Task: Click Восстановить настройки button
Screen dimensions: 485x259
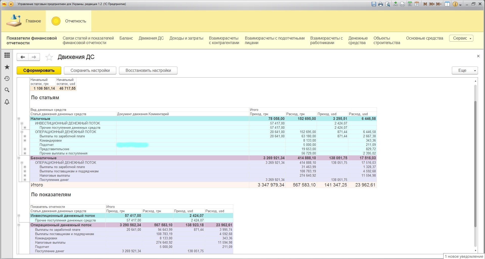Action: pos(148,71)
